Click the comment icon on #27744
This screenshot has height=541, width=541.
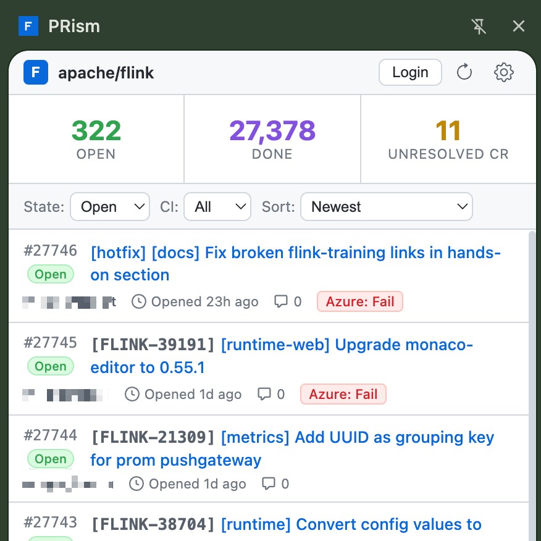269,484
